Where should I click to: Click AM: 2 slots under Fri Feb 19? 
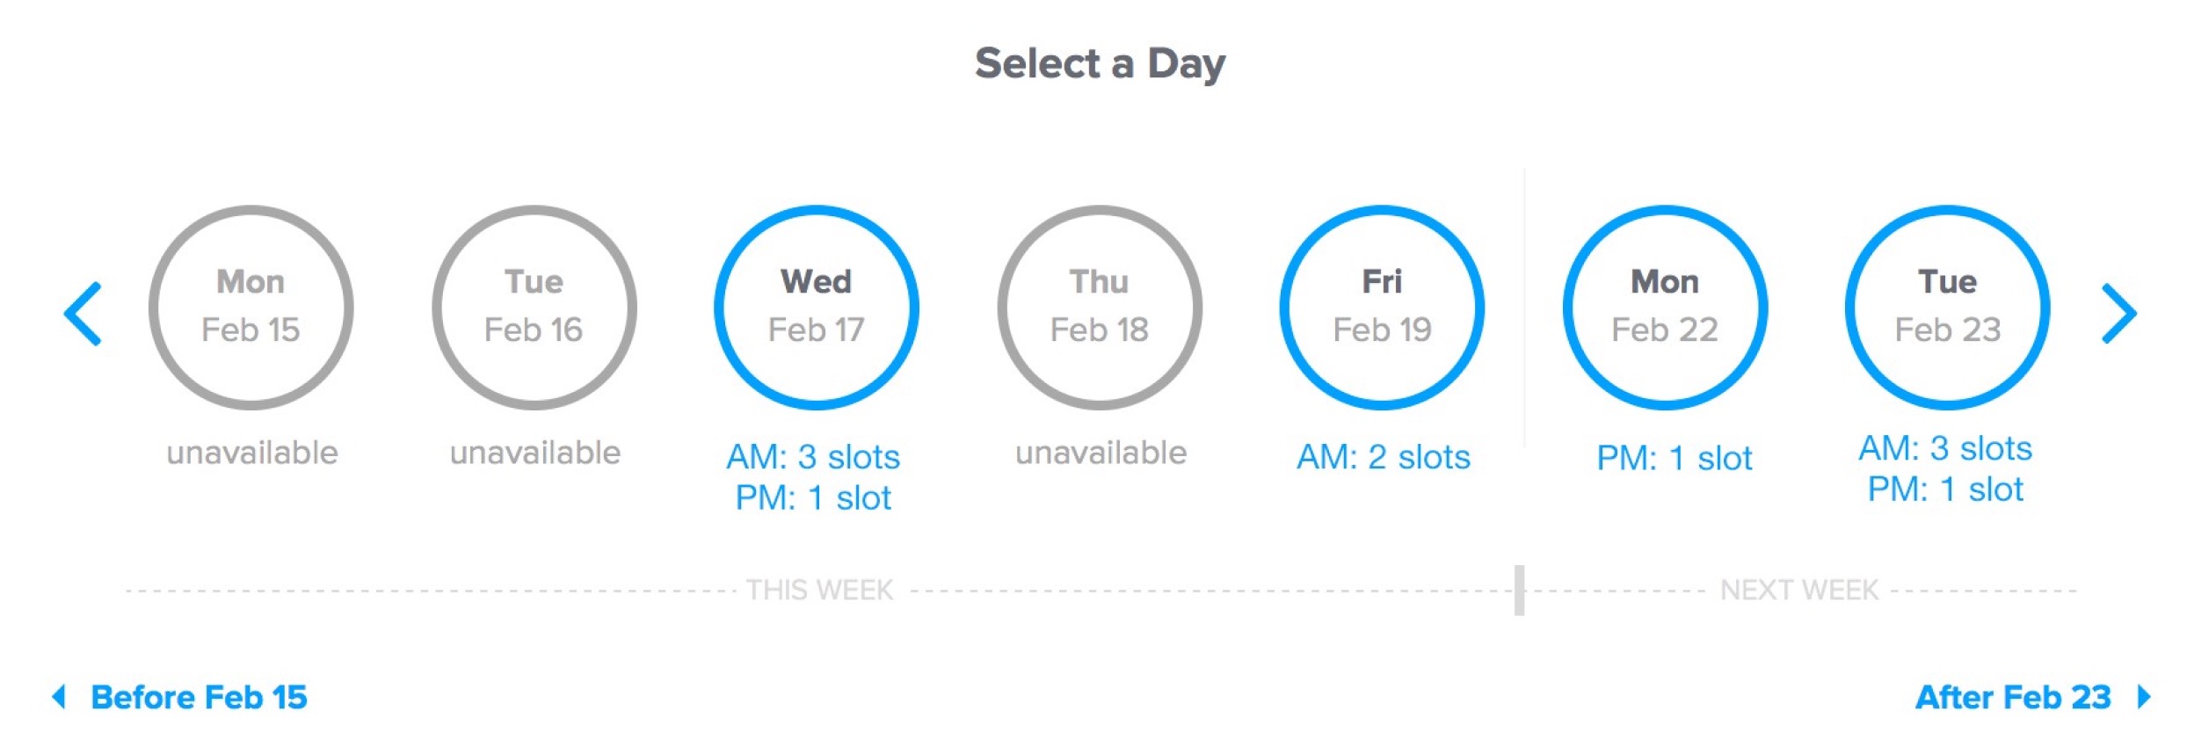coord(1383,457)
